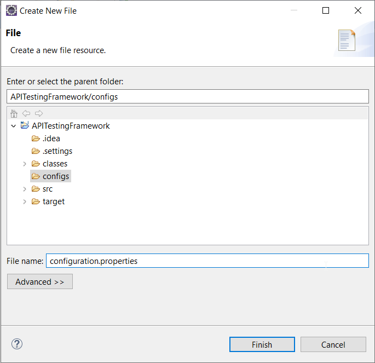This screenshot has height=363, width=375.
Task: Select the configs folder label
Action: pyautogui.click(x=56, y=176)
